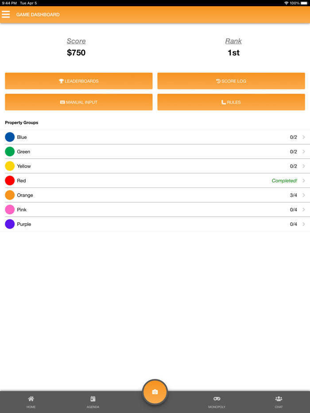The image size is (310, 413).
Task: Expand the Green property group chevron
Action: (x=304, y=152)
